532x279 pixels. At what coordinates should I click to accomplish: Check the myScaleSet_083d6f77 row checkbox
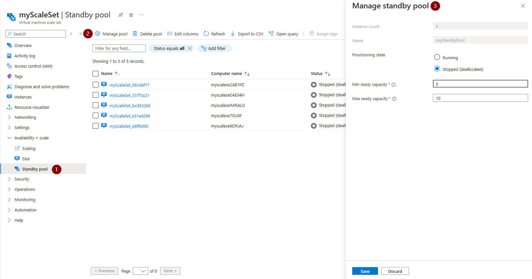pos(96,85)
